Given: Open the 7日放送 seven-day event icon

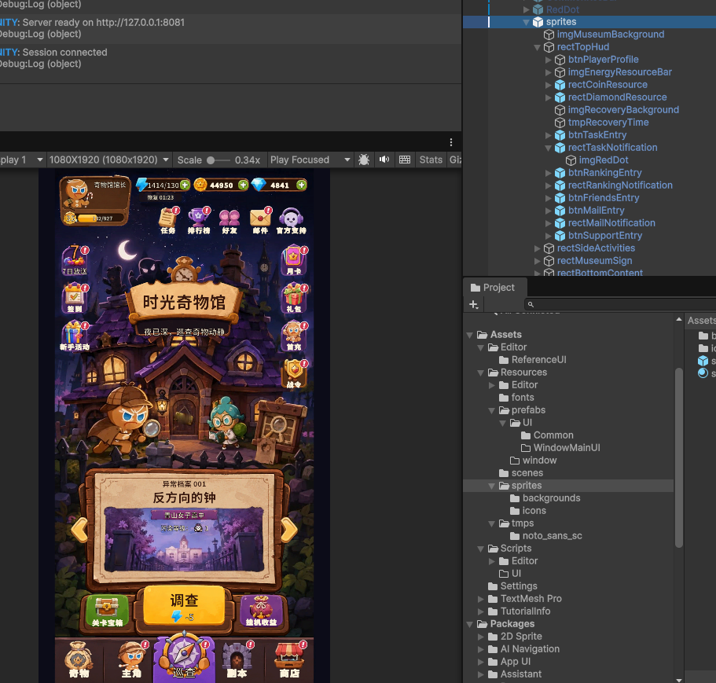Looking at the screenshot, I should point(75,260).
